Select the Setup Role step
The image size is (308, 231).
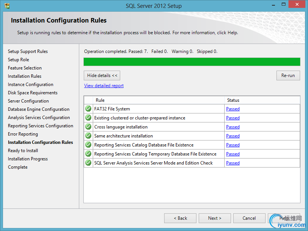(x=18, y=60)
